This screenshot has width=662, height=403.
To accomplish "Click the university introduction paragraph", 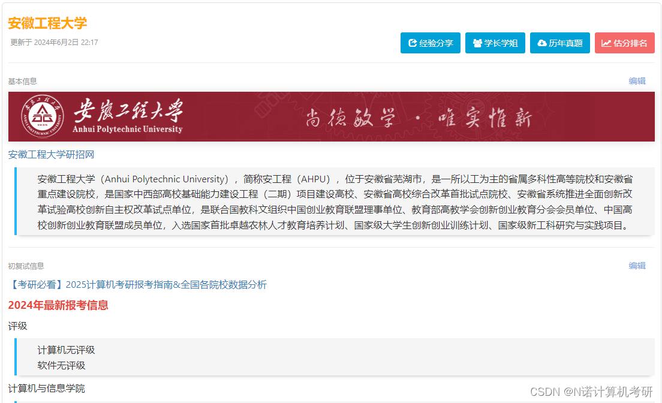I will [x=335, y=202].
